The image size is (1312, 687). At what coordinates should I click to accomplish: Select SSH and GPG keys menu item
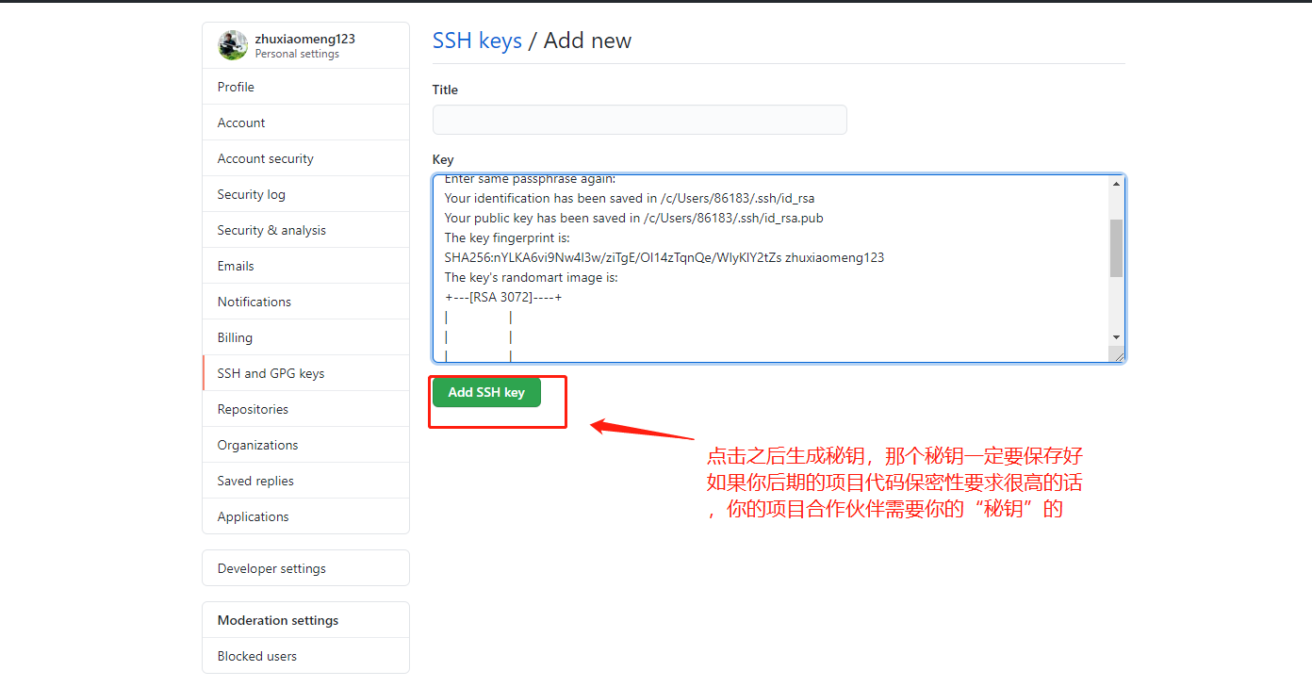pyautogui.click(x=305, y=373)
